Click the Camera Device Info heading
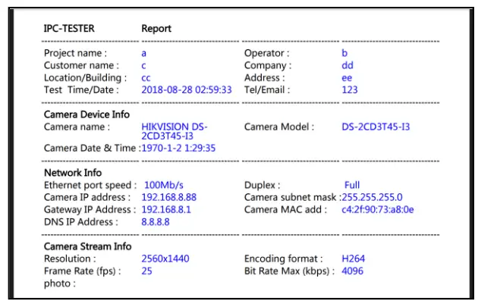Image resolution: width=481 pixels, height=307 pixels. [86, 114]
